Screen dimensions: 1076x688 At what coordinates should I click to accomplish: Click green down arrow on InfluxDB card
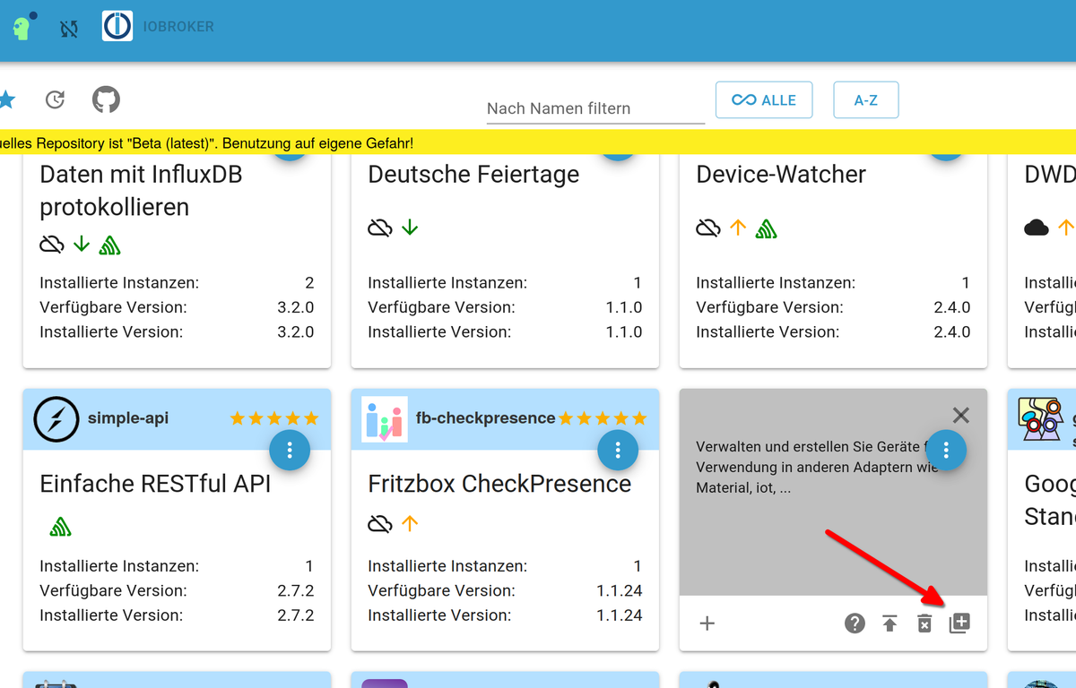82,244
